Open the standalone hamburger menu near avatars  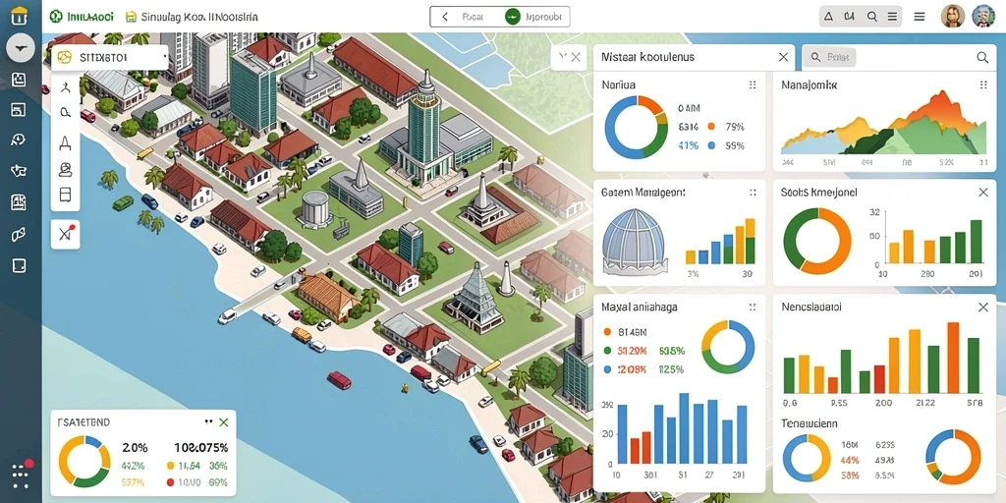920,17
